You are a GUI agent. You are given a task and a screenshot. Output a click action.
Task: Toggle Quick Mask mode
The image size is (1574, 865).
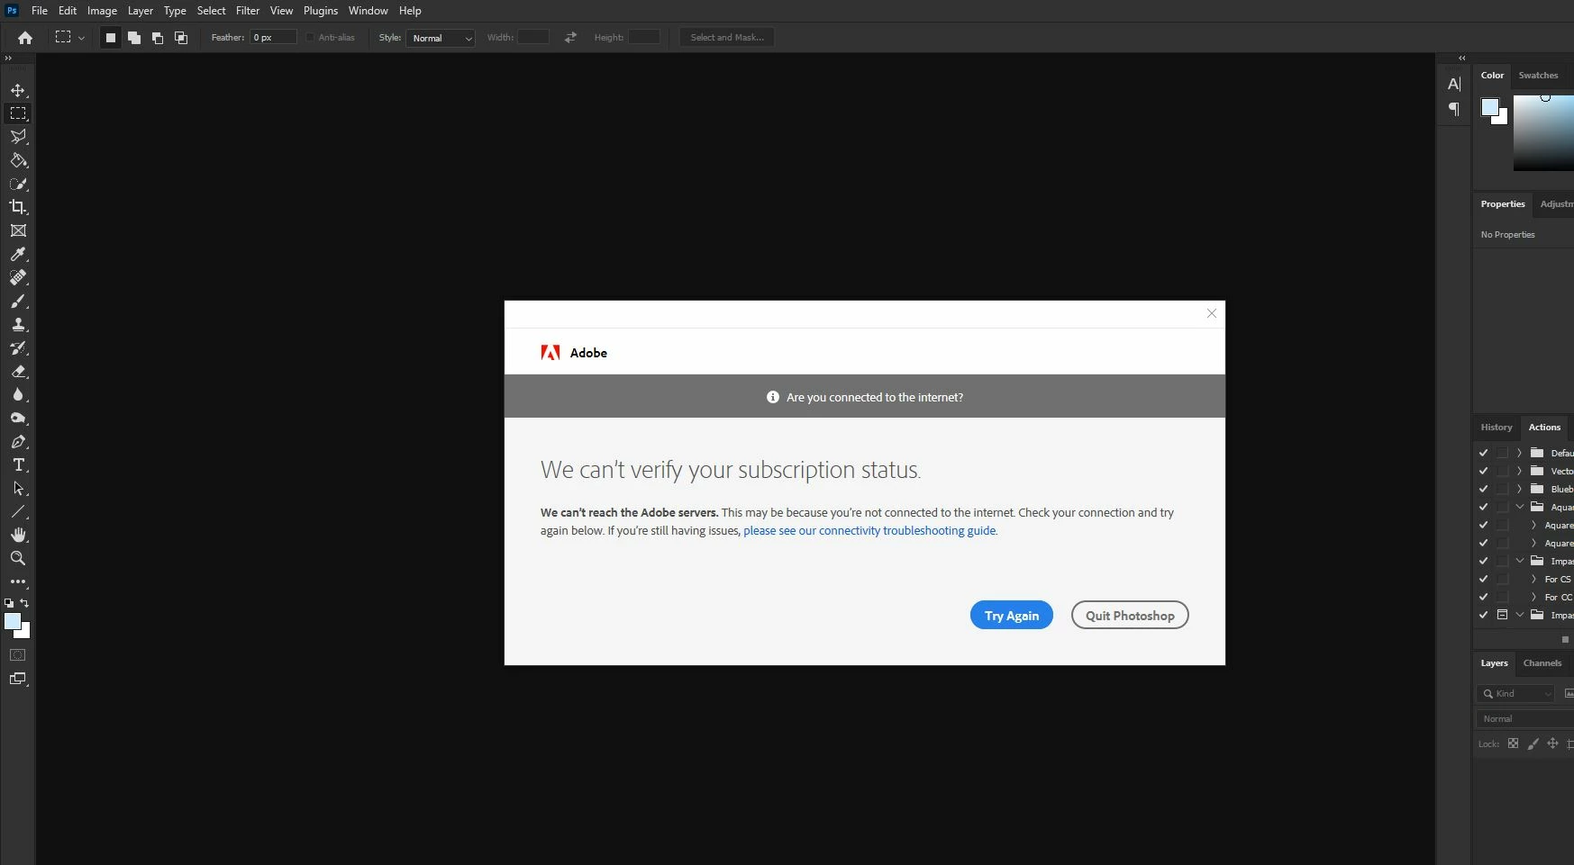pyautogui.click(x=18, y=655)
